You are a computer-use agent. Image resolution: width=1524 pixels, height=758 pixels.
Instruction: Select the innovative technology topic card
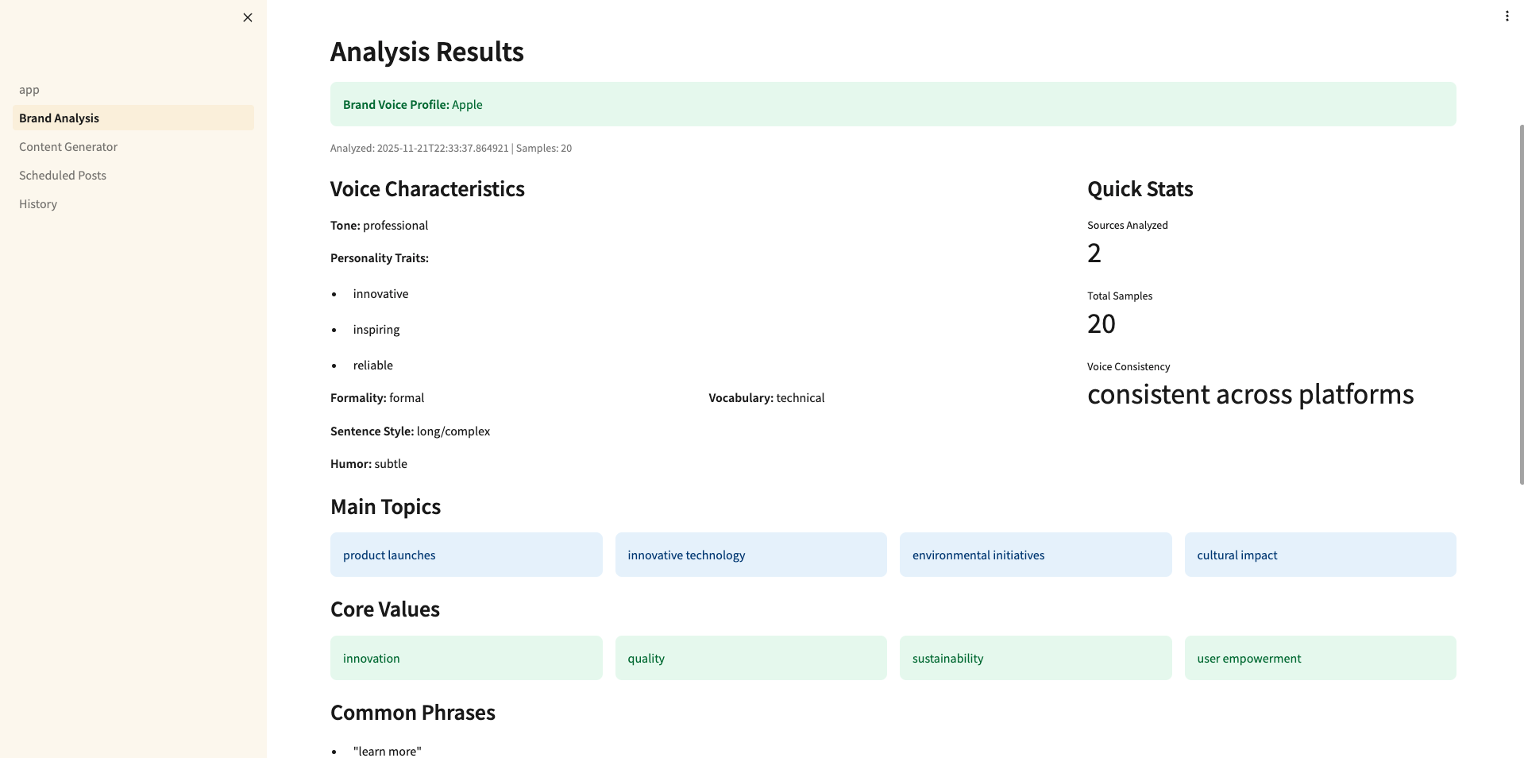[x=750, y=555]
